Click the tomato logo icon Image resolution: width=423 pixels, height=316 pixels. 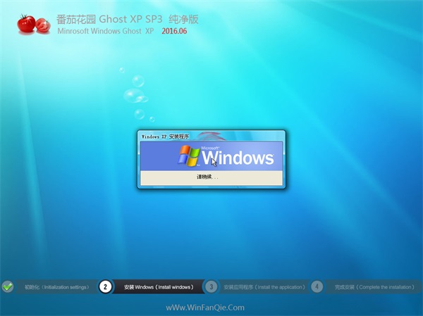click(x=32, y=25)
